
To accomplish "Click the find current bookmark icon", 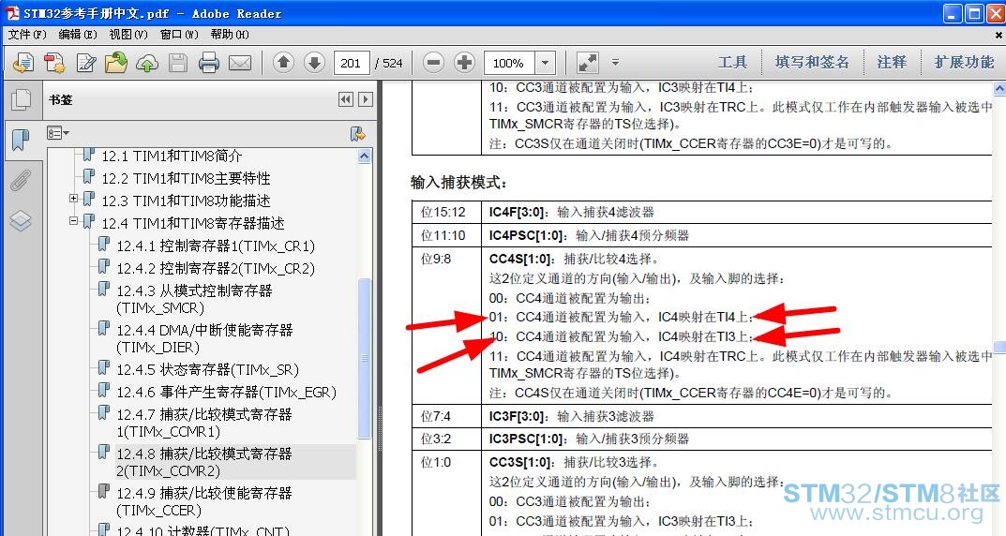I will pos(358,133).
